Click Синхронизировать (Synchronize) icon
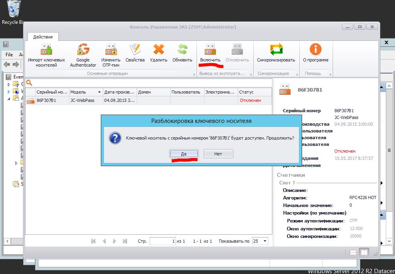395x274 pixels. click(276, 49)
